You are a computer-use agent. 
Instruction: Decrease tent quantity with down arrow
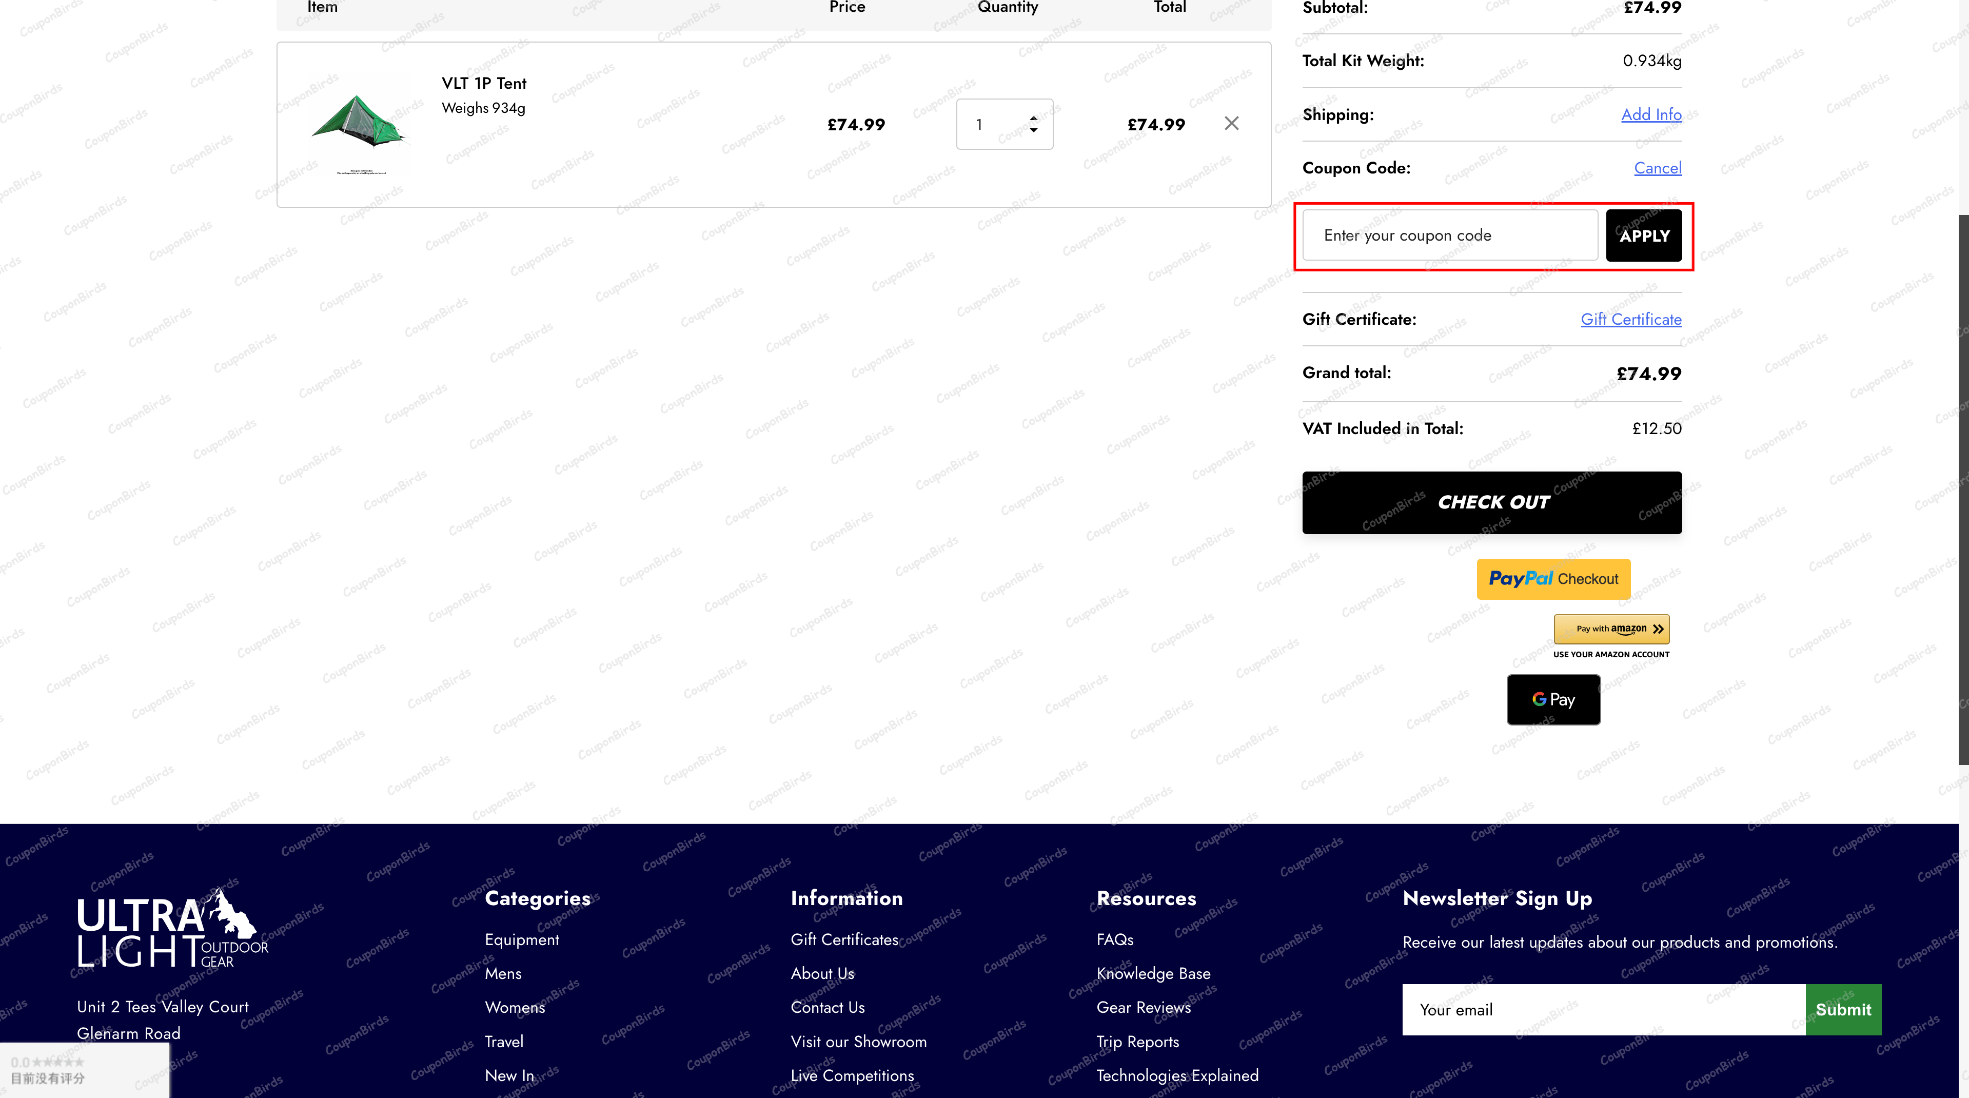click(1033, 131)
